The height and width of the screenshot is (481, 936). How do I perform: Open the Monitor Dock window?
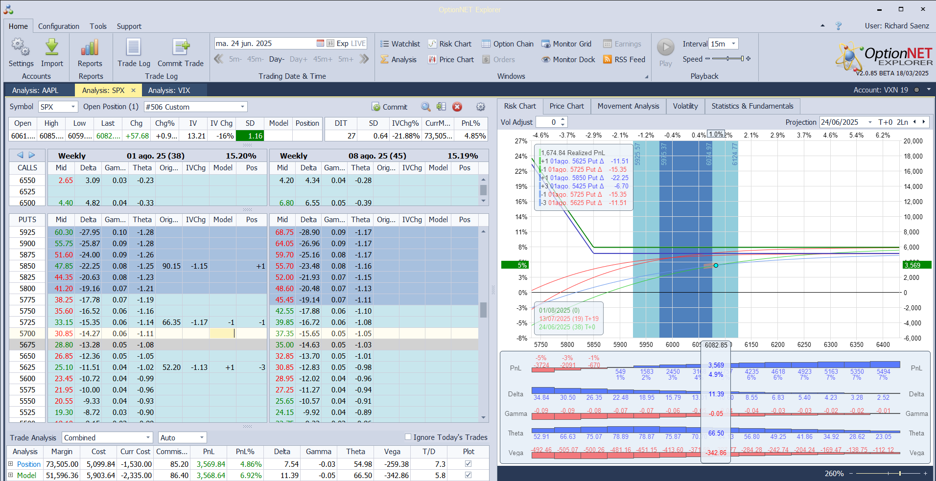(568, 60)
